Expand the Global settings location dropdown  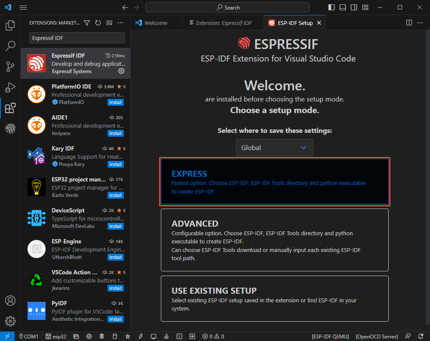274,147
